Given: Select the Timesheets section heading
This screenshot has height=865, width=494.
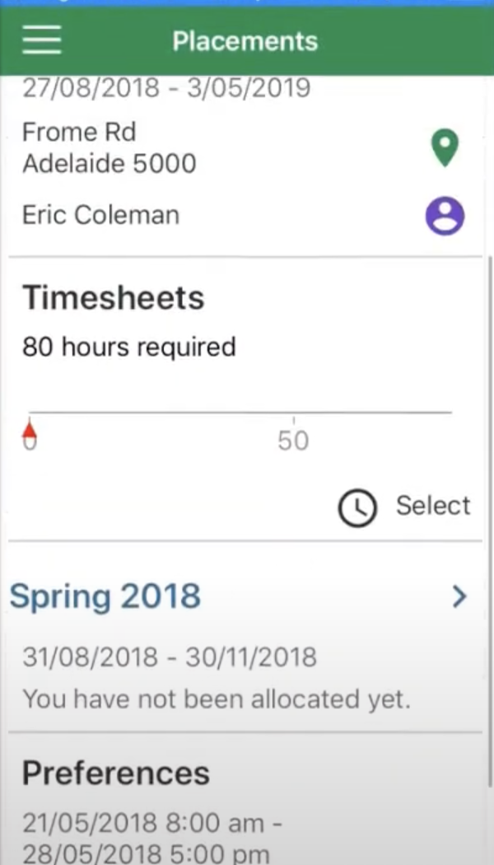Looking at the screenshot, I should (113, 297).
